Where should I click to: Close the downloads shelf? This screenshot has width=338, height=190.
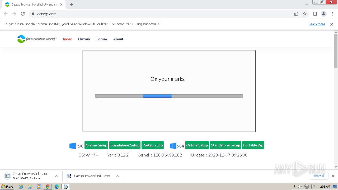pyautogui.click(x=333, y=176)
